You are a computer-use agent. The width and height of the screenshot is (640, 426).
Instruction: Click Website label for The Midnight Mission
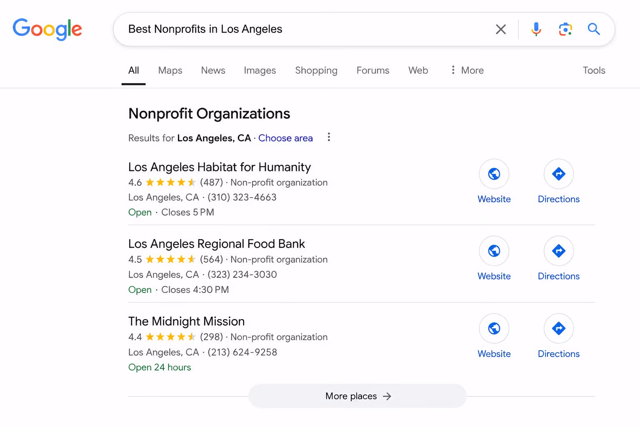click(494, 354)
